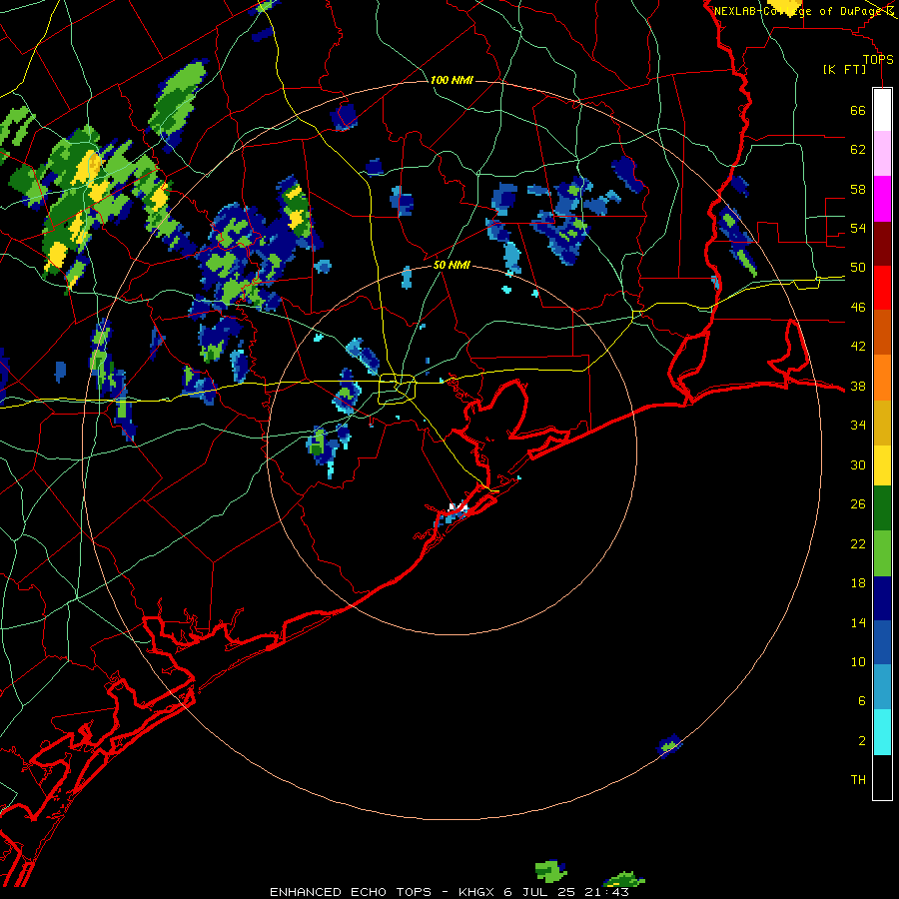The width and height of the screenshot is (899, 899).
Task: Click the '18' legend label
Action: click(858, 583)
